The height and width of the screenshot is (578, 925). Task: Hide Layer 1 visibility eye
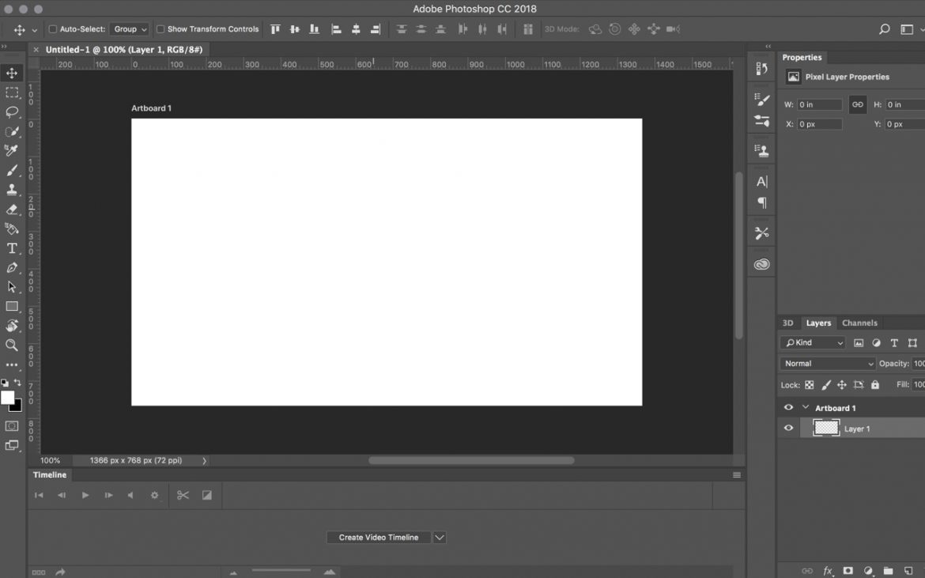click(x=788, y=428)
